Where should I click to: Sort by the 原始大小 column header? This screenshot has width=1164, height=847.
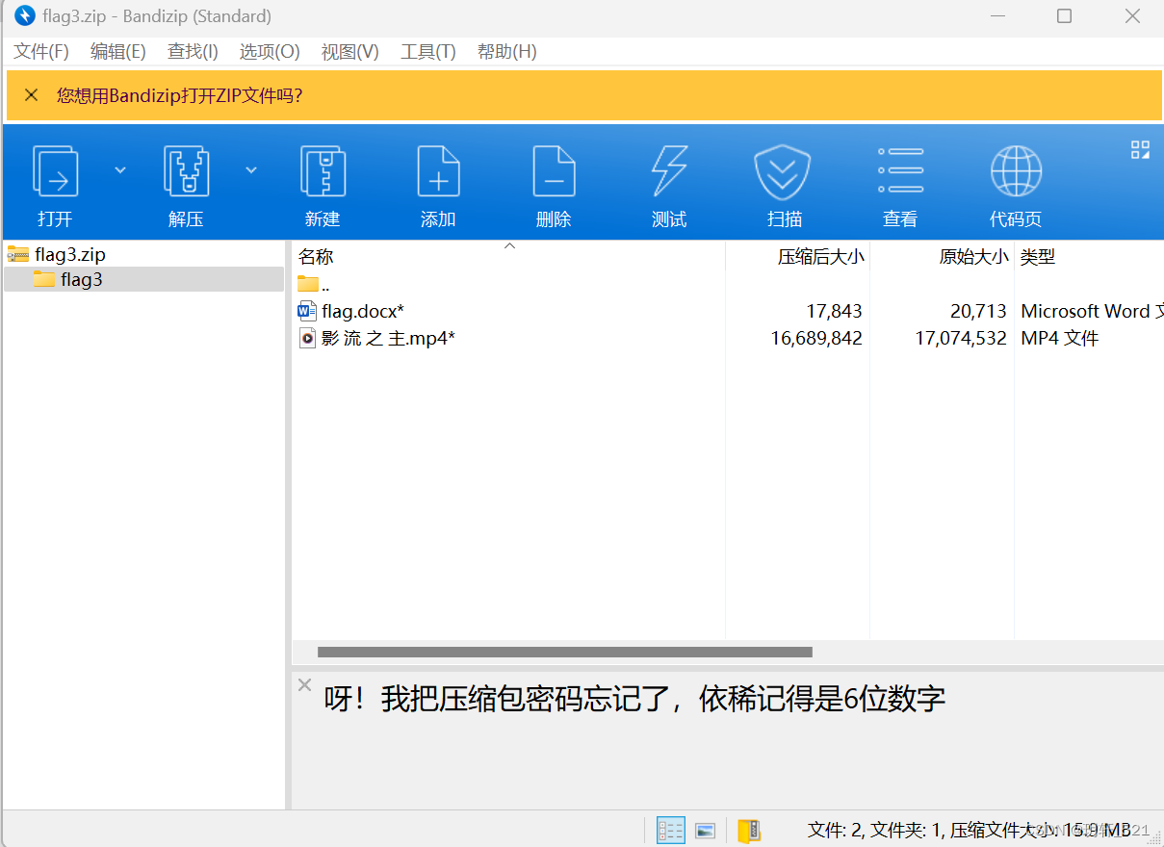(x=974, y=257)
